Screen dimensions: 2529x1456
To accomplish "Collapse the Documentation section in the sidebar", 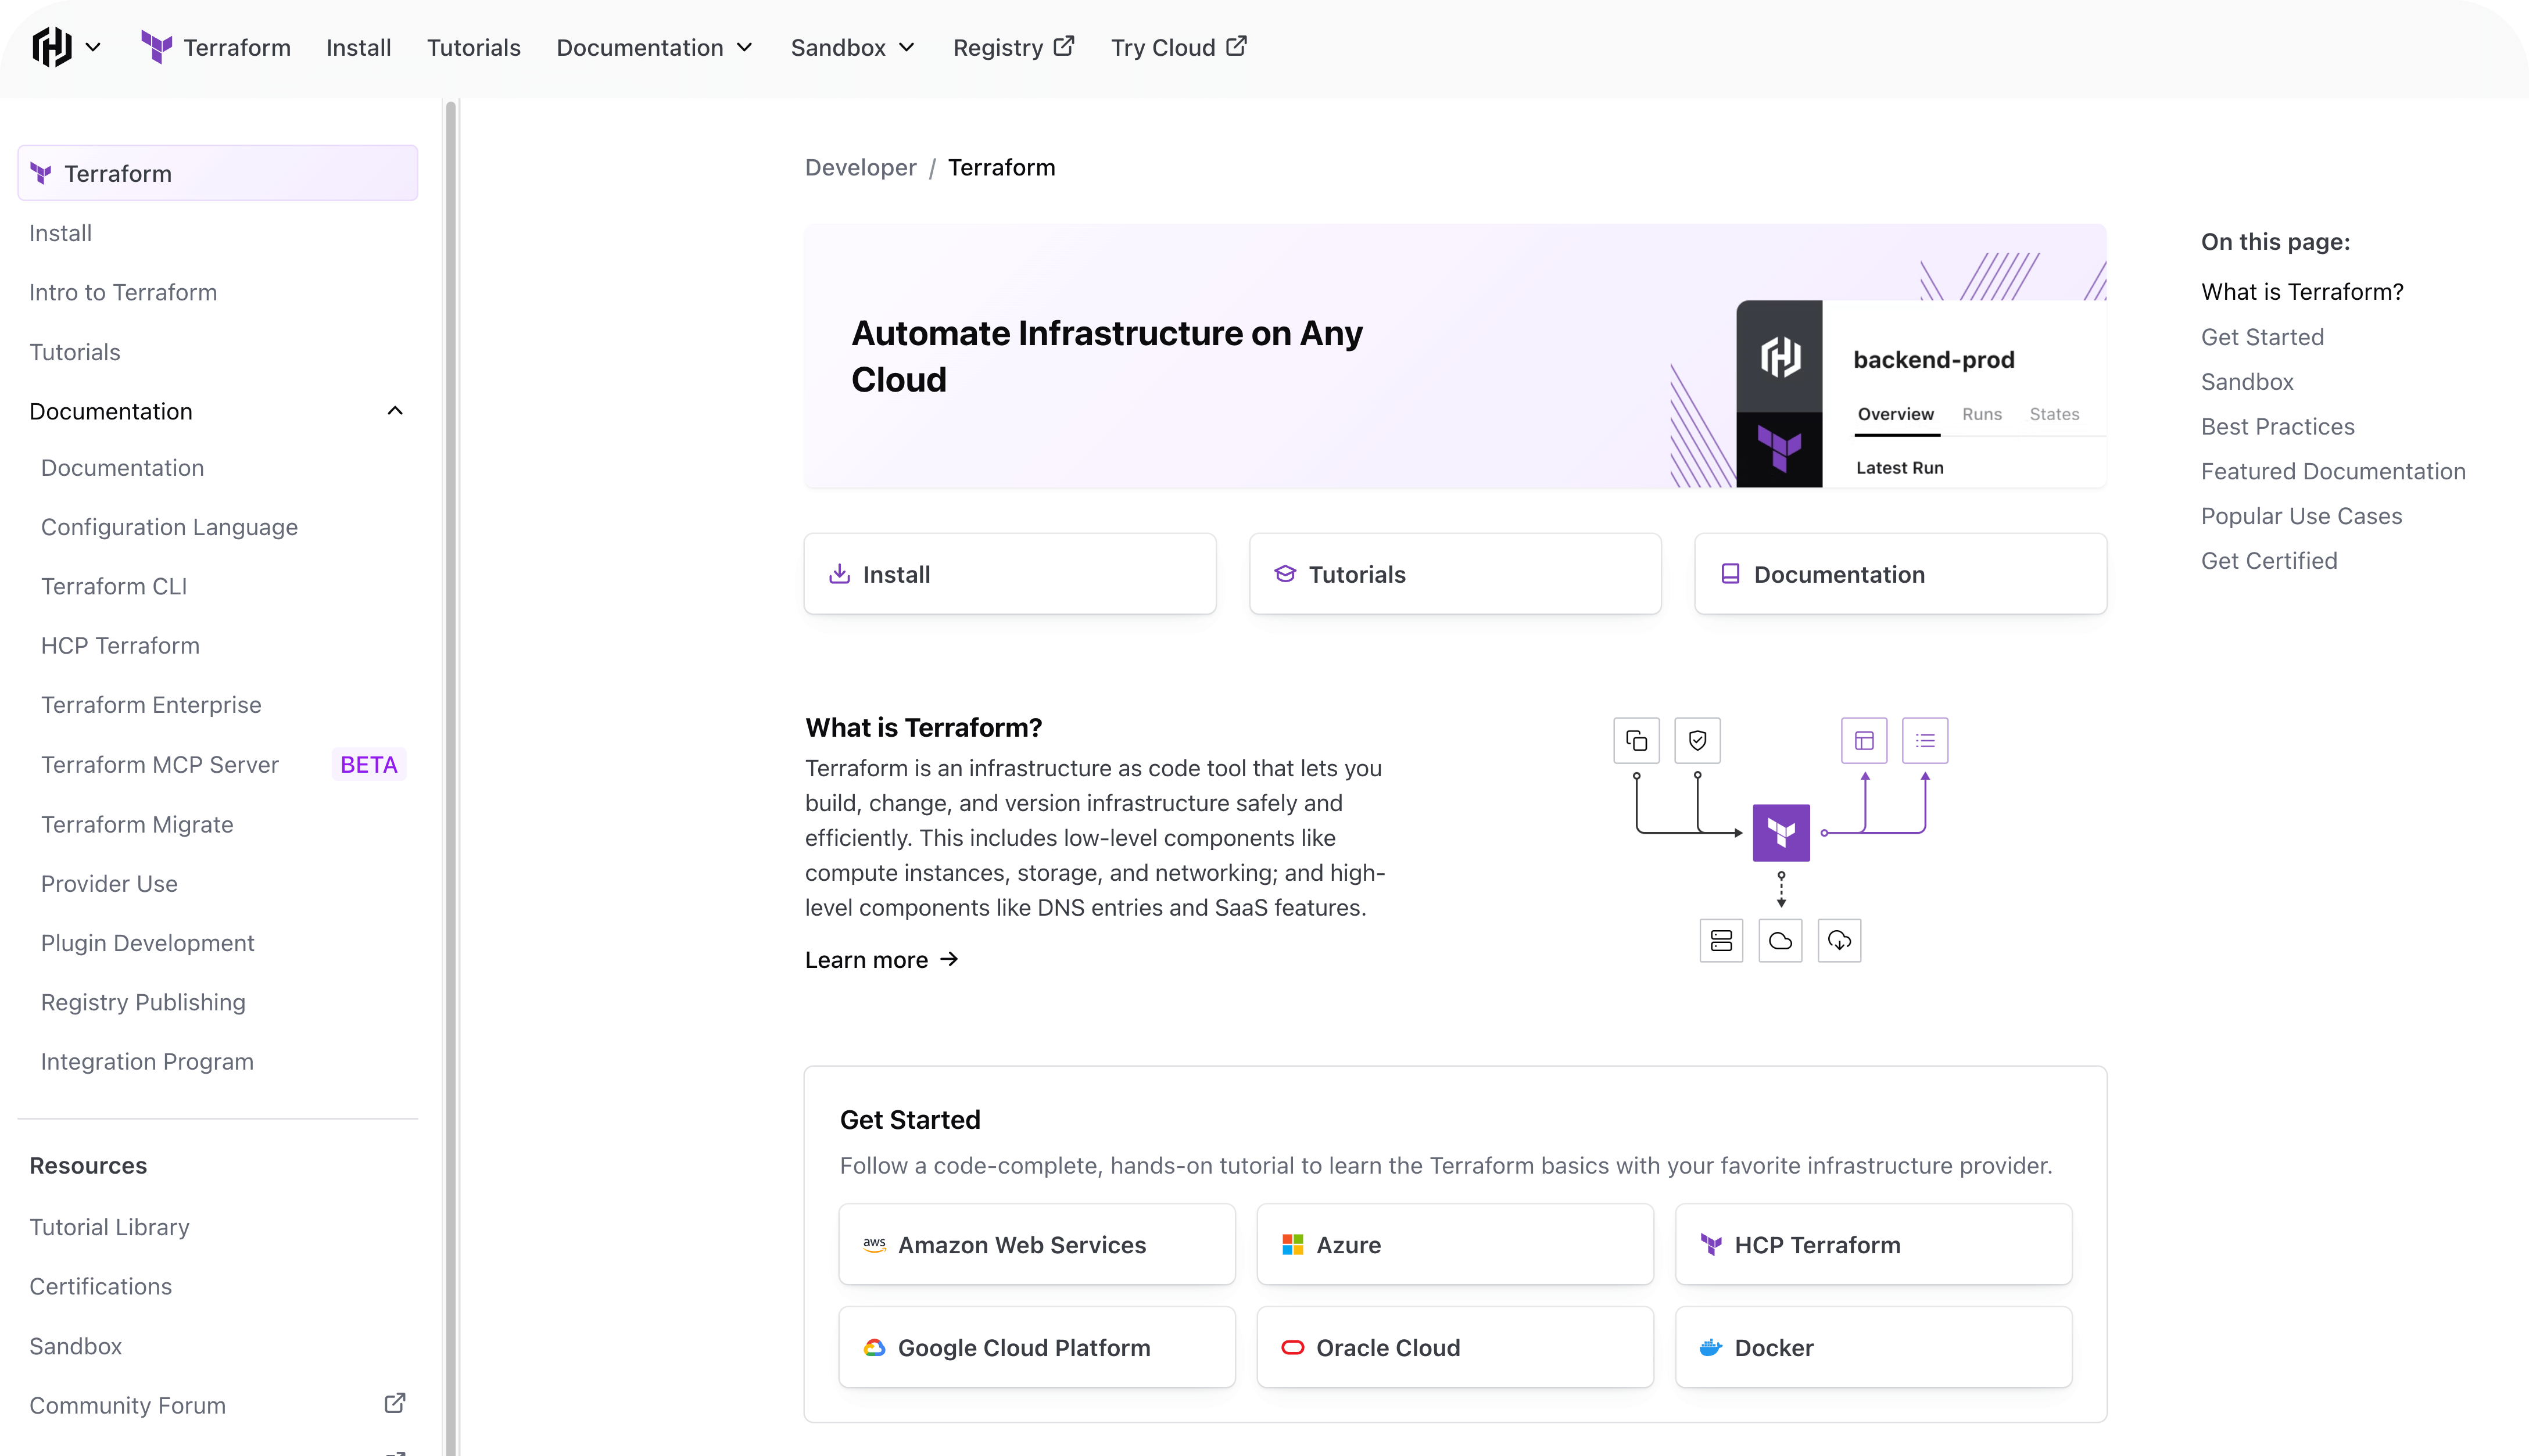I will [394, 410].
